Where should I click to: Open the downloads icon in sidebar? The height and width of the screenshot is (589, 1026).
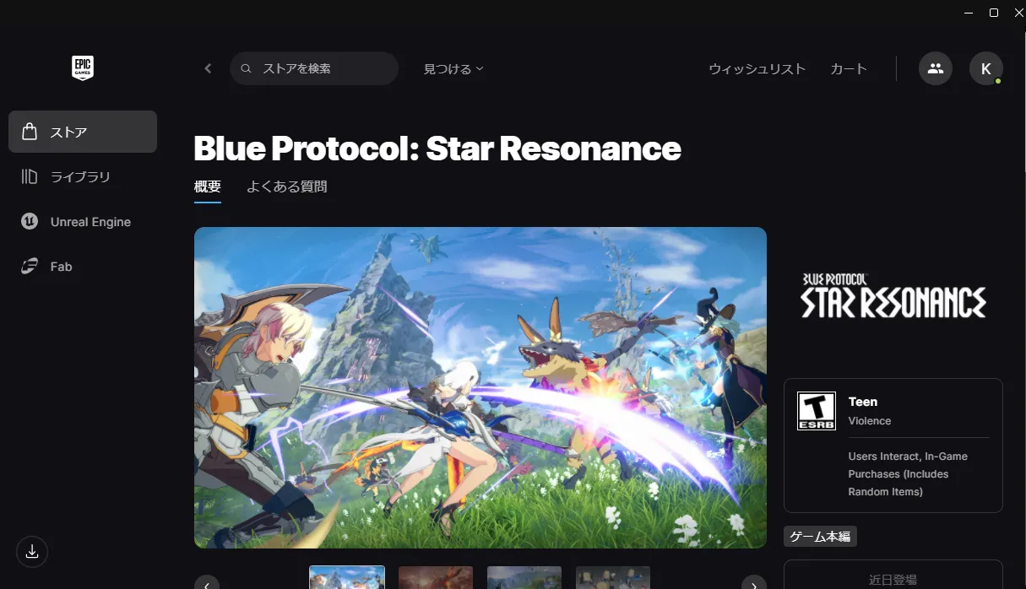tap(32, 552)
